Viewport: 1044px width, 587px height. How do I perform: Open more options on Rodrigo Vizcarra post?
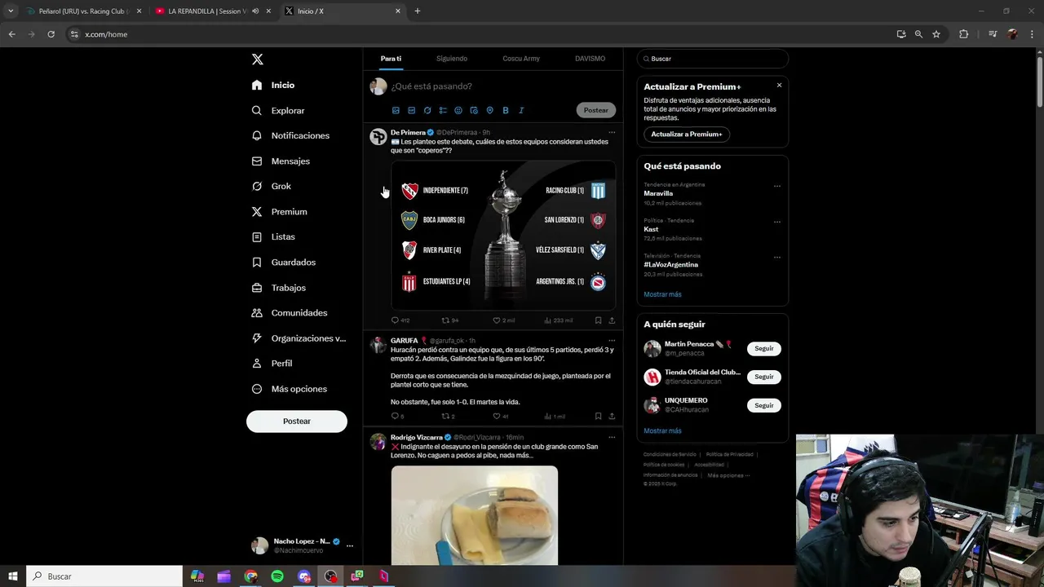click(x=612, y=438)
